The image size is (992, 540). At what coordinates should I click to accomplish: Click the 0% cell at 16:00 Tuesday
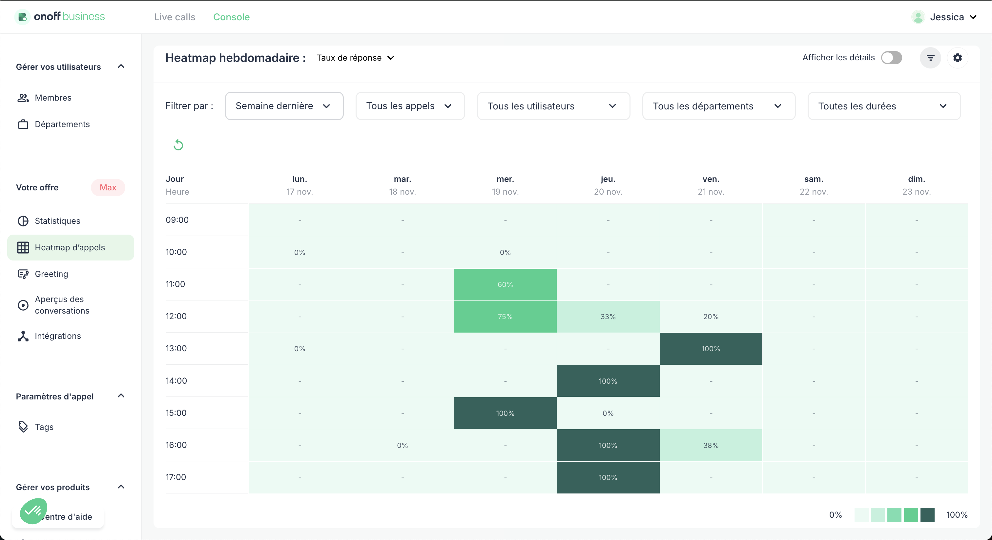[403, 445]
